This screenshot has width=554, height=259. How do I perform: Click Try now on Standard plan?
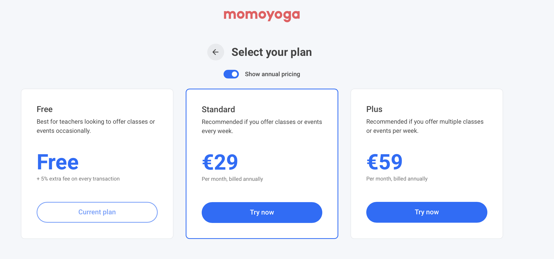[262, 213]
